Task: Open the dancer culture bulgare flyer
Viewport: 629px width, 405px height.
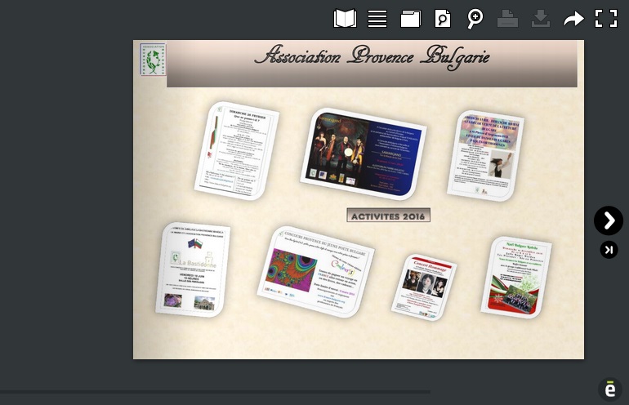Action: [486, 156]
